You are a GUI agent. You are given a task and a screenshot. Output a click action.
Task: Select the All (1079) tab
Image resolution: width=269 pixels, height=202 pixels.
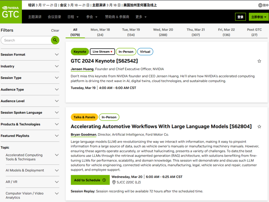pyautogui.click(x=75, y=32)
